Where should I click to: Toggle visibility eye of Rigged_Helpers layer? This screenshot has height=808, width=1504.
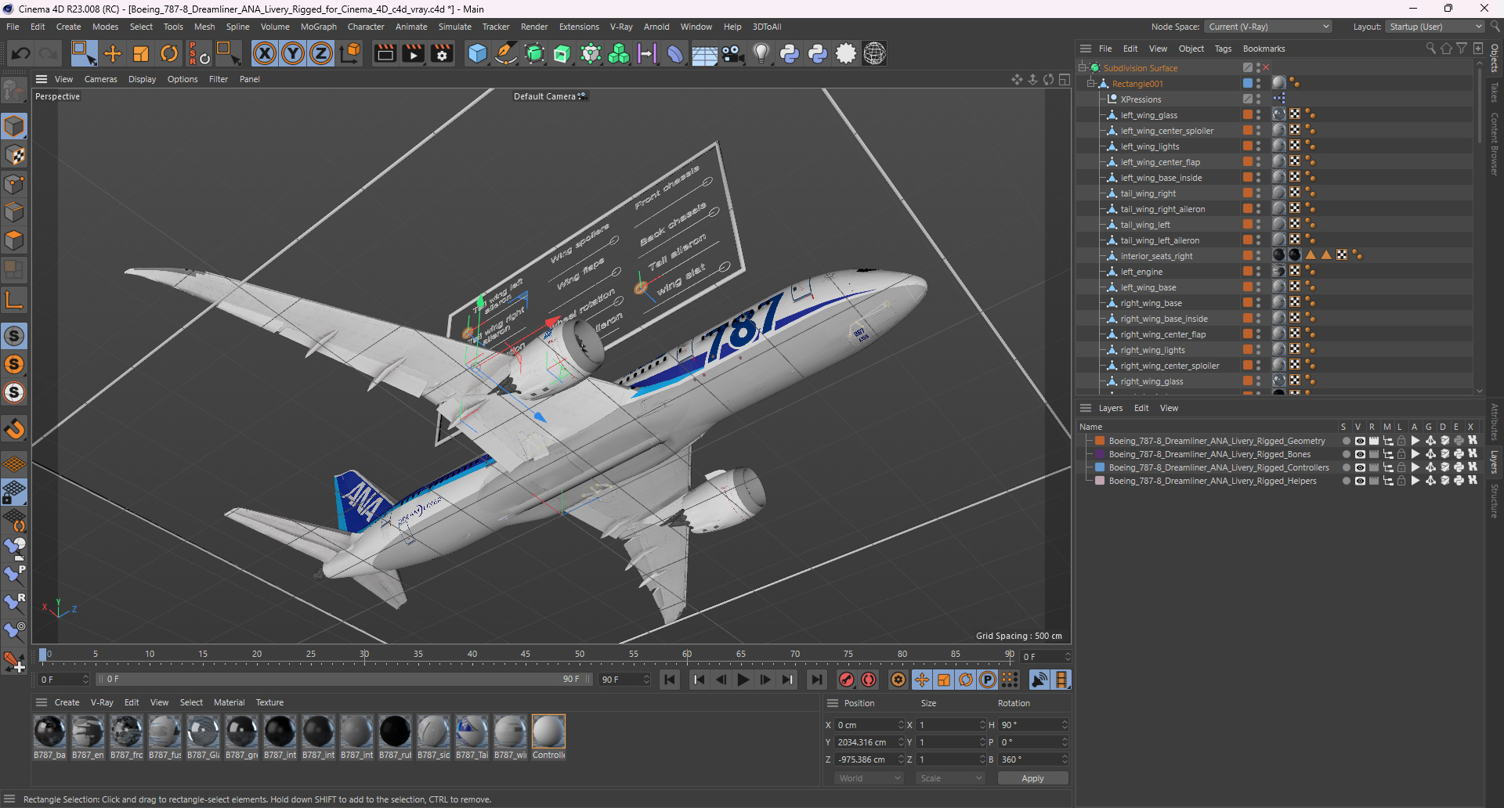(x=1360, y=481)
